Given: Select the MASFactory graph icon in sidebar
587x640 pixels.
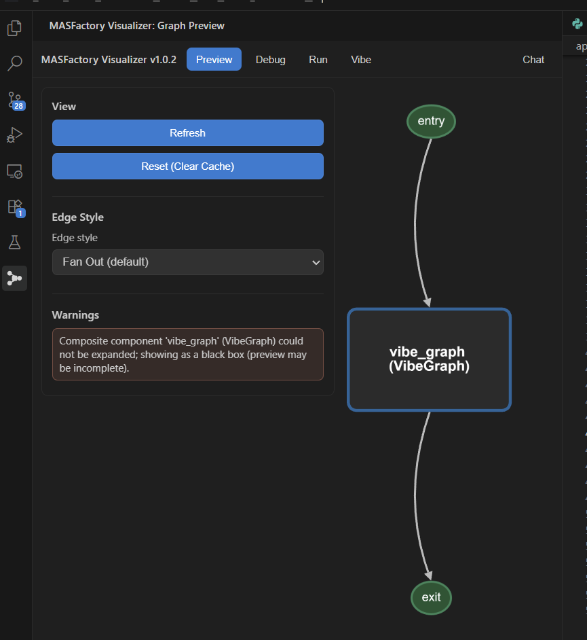Looking at the screenshot, I should click(x=14, y=278).
